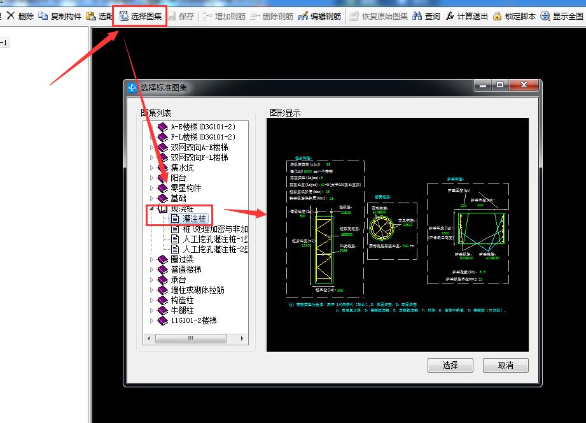The width and height of the screenshot is (586, 423).
Task: Select the 双网双向F-L楼梯 tree item
Action: pyautogui.click(x=199, y=157)
